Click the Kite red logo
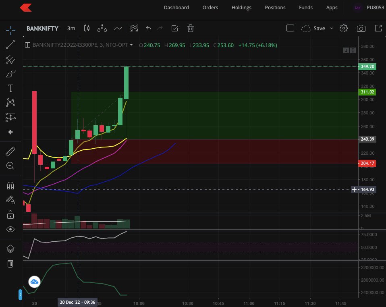The image size is (386, 307). [26, 8]
